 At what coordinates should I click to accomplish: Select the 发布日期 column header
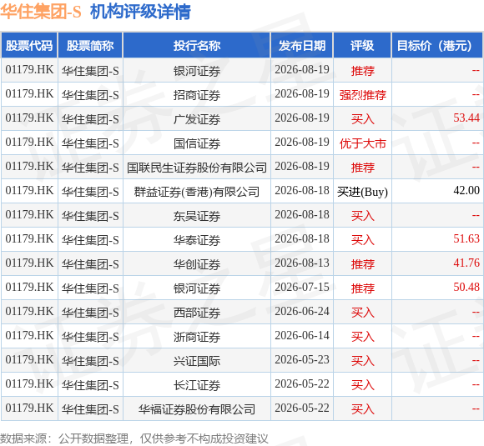click(x=302, y=45)
